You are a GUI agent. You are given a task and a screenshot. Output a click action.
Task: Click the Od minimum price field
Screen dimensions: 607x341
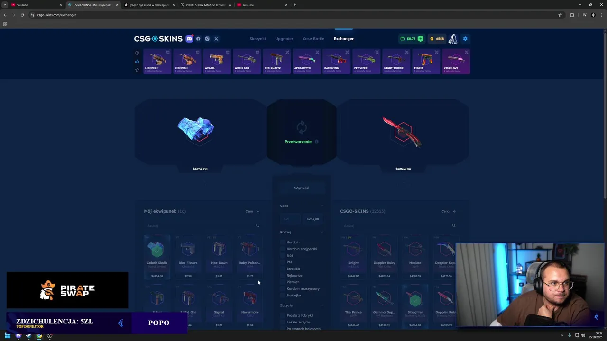(x=289, y=219)
